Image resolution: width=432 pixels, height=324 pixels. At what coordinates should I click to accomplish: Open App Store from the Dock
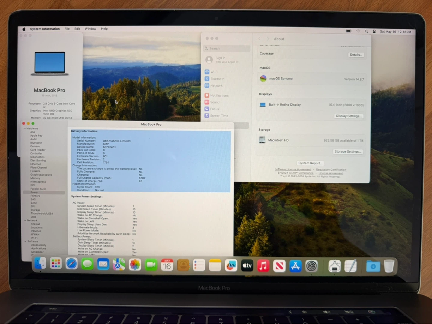[295, 266]
